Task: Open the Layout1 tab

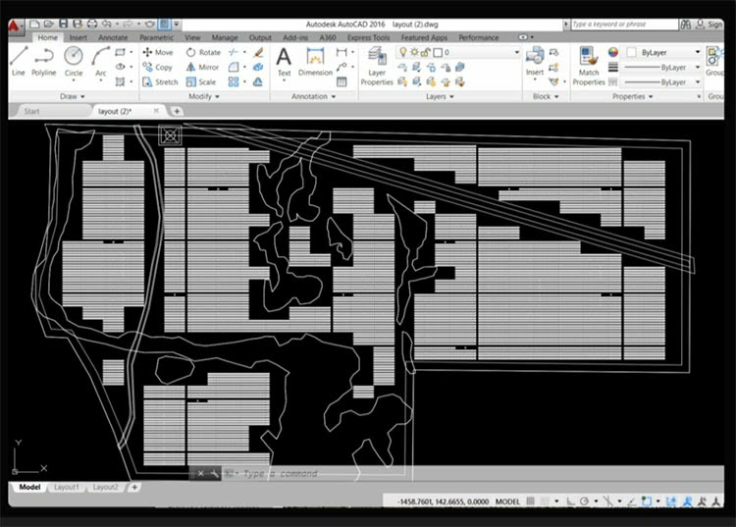Action: [67, 487]
